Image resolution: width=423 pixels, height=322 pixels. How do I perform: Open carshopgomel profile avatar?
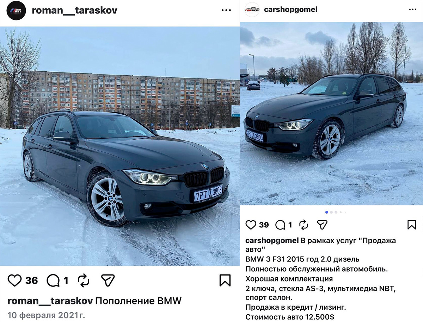click(x=252, y=10)
